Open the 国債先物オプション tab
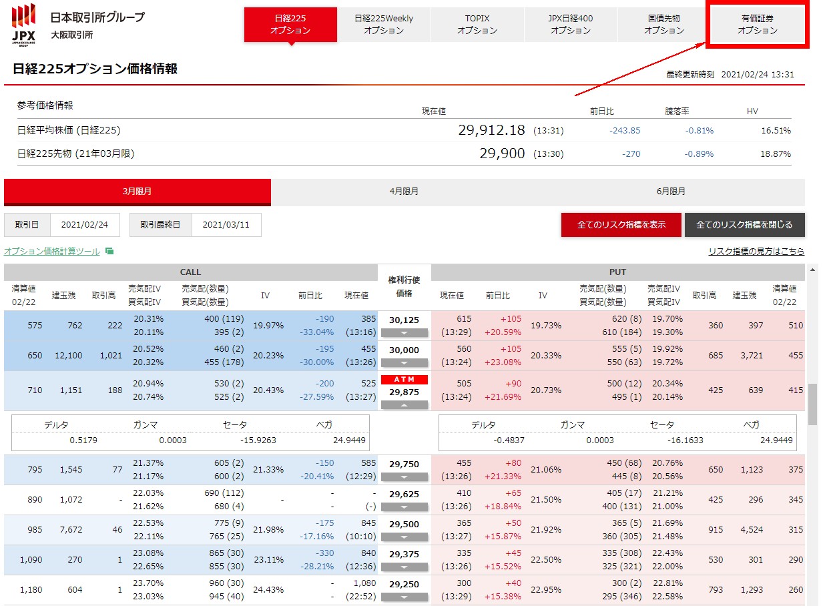Viewport: 827px width, 606px height. coord(664,25)
